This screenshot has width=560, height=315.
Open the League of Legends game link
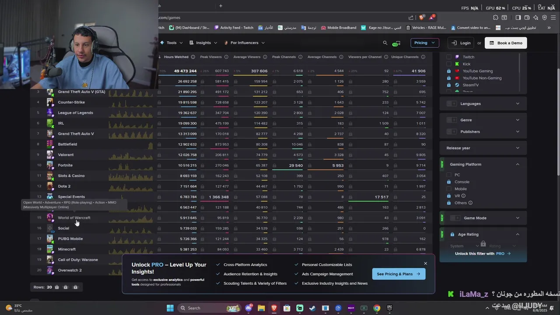(75, 113)
